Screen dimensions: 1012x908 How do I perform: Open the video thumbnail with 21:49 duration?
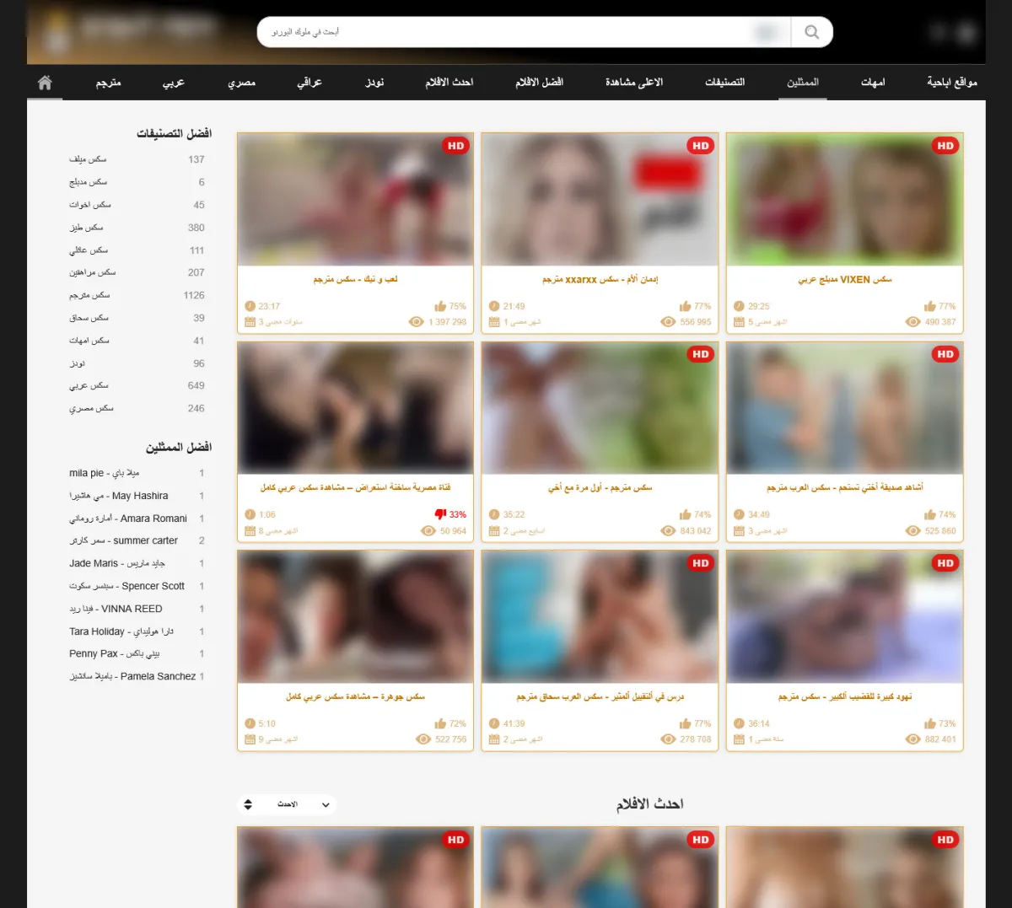(600, 200)
